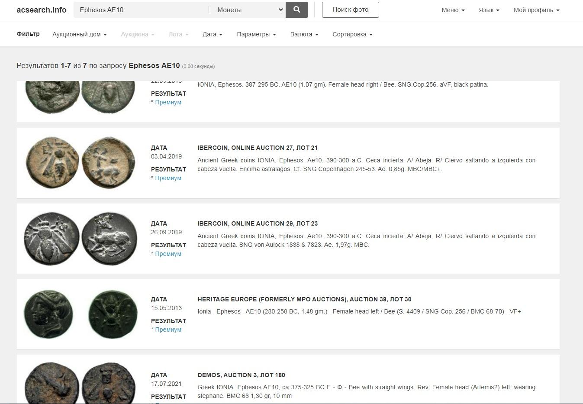The height and width of the screenshot is (404, 583).
Task: Click the Фильтр label
Action: tap(28, 34)
